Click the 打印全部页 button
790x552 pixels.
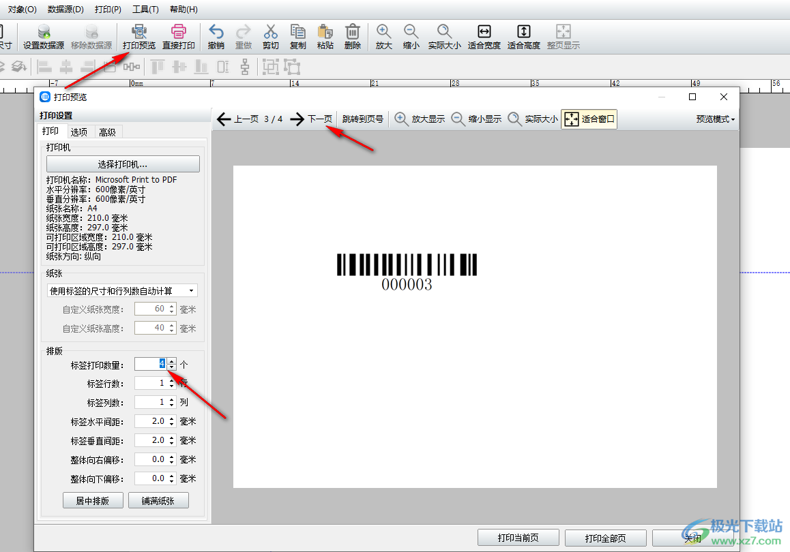605,538
